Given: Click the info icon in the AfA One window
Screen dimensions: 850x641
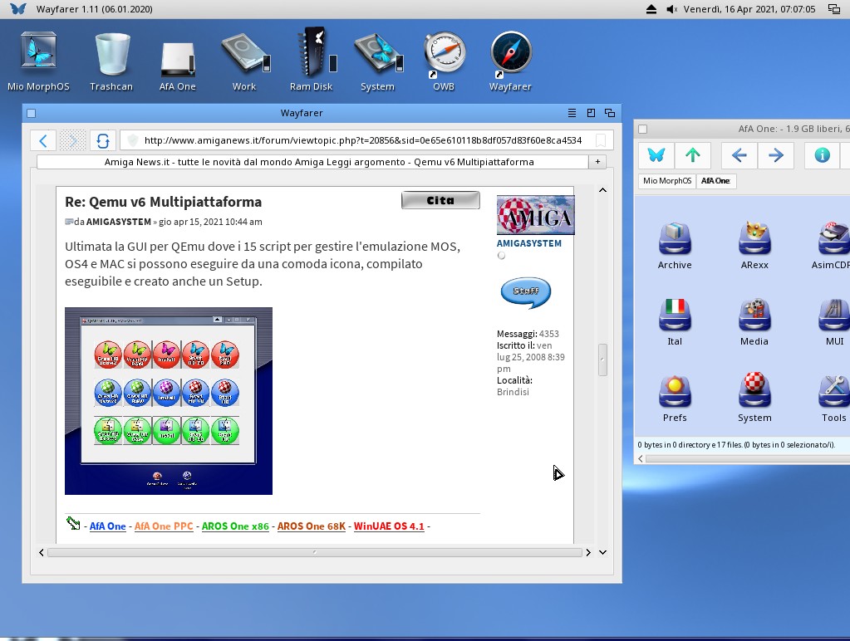Looking at the screenshot, I should pos(822,155).
